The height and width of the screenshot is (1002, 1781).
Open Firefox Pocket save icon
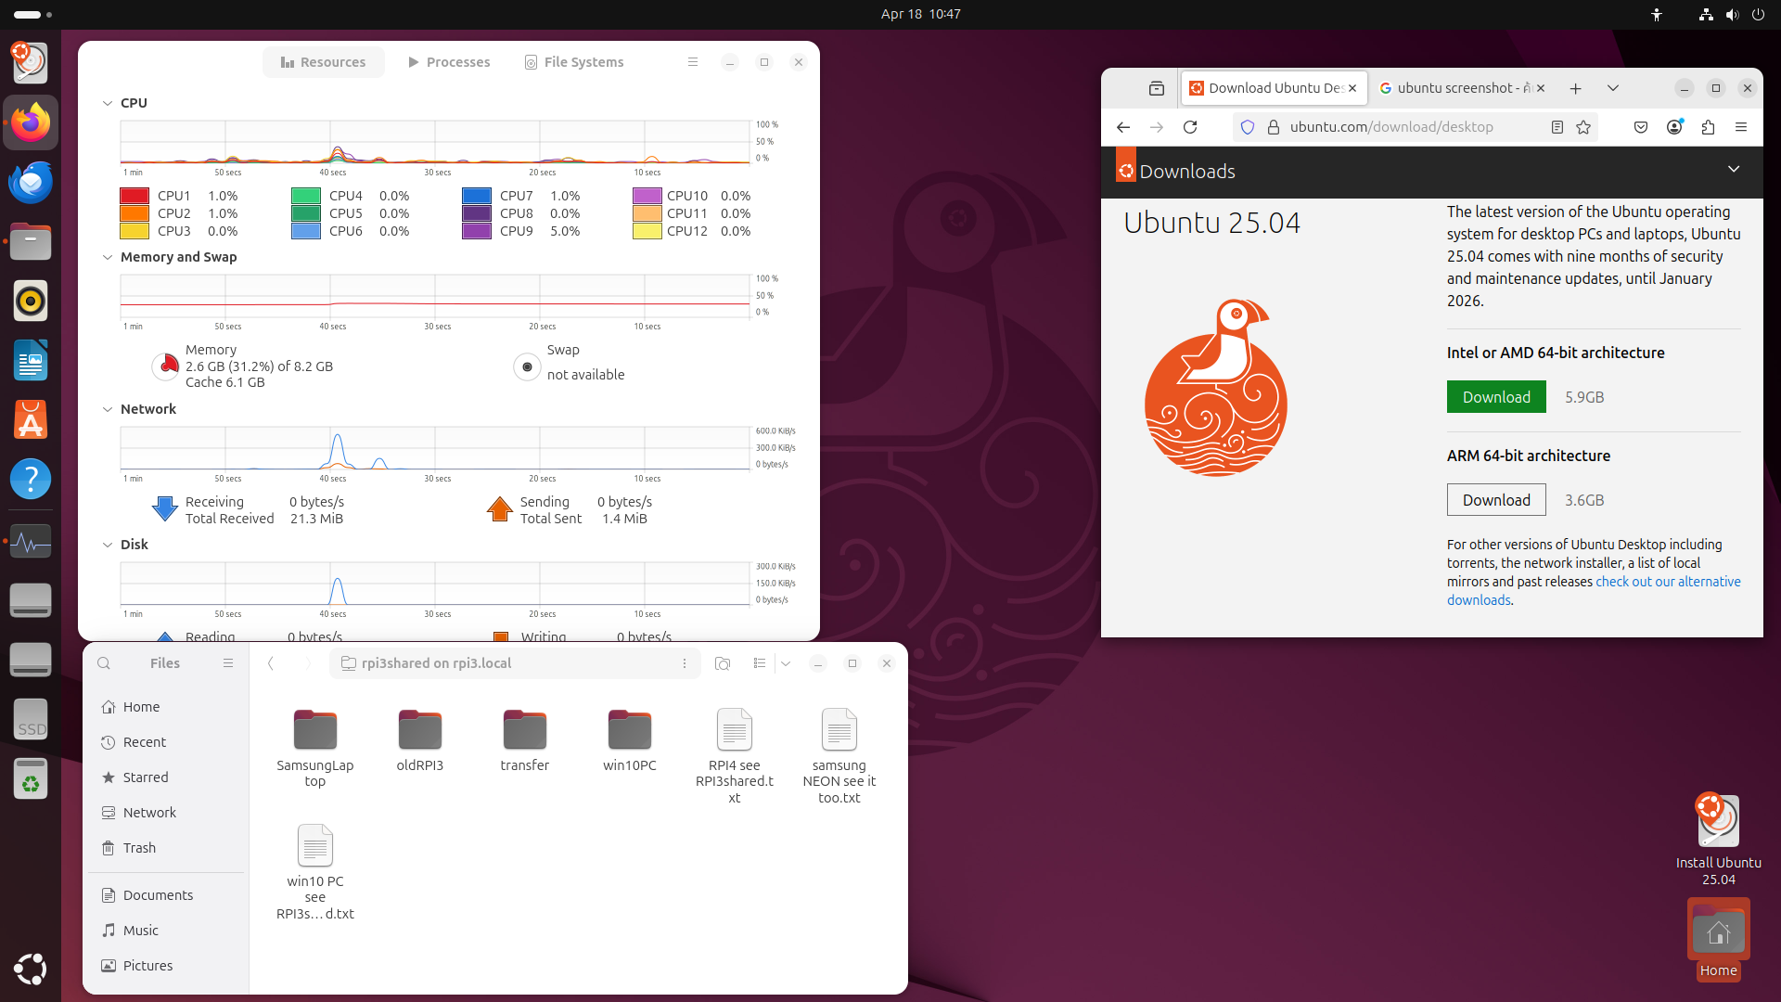pyautogui.click(x=1641, y=127)
